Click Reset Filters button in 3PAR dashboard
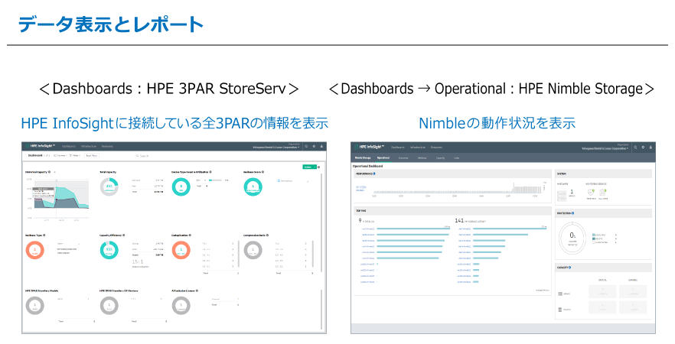Image resolution: width=675 pixels, height=344 pixels. pos(91,156)
